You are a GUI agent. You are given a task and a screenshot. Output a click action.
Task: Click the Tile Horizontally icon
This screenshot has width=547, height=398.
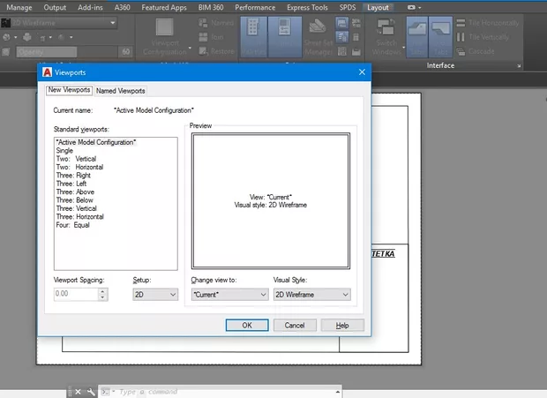462,23
